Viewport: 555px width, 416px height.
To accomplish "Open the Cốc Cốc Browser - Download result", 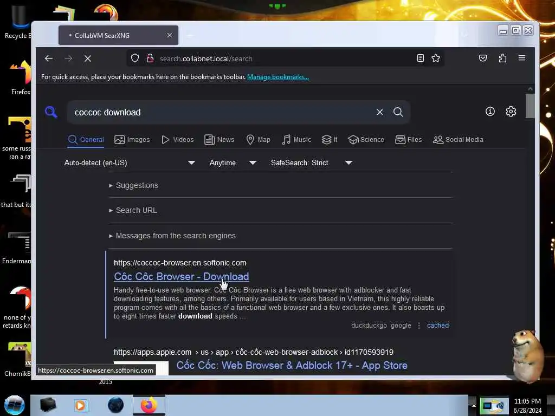I will pyautogui.click(x=181, y=276).
